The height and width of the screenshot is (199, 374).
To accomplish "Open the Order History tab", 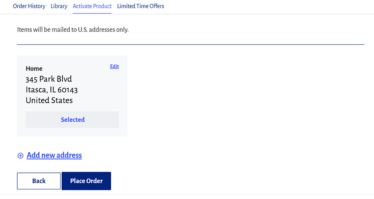I will click(x=29, y=6).
